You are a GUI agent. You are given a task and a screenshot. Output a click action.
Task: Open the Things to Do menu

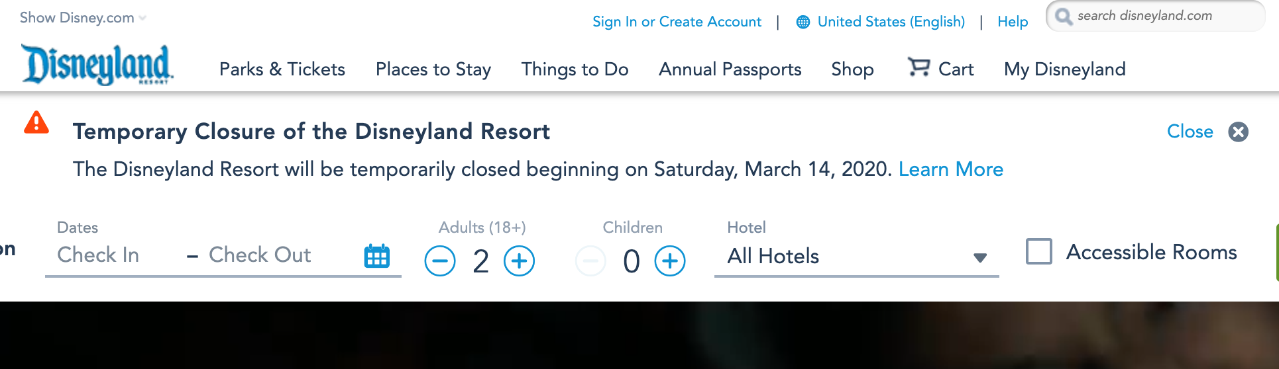(575, 69)
